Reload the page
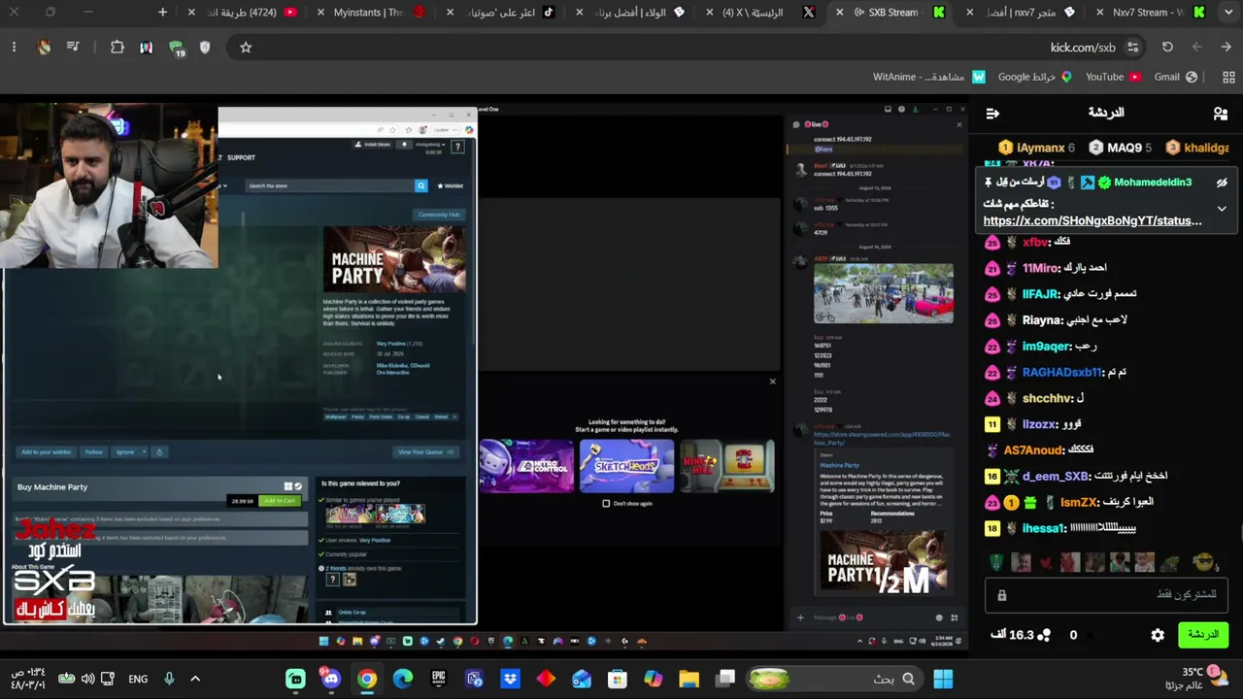 [x=1167, y=48]
